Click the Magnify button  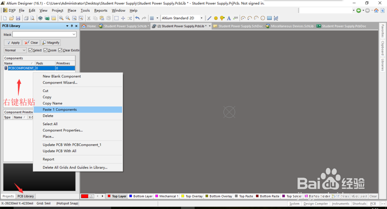point(51,43)
